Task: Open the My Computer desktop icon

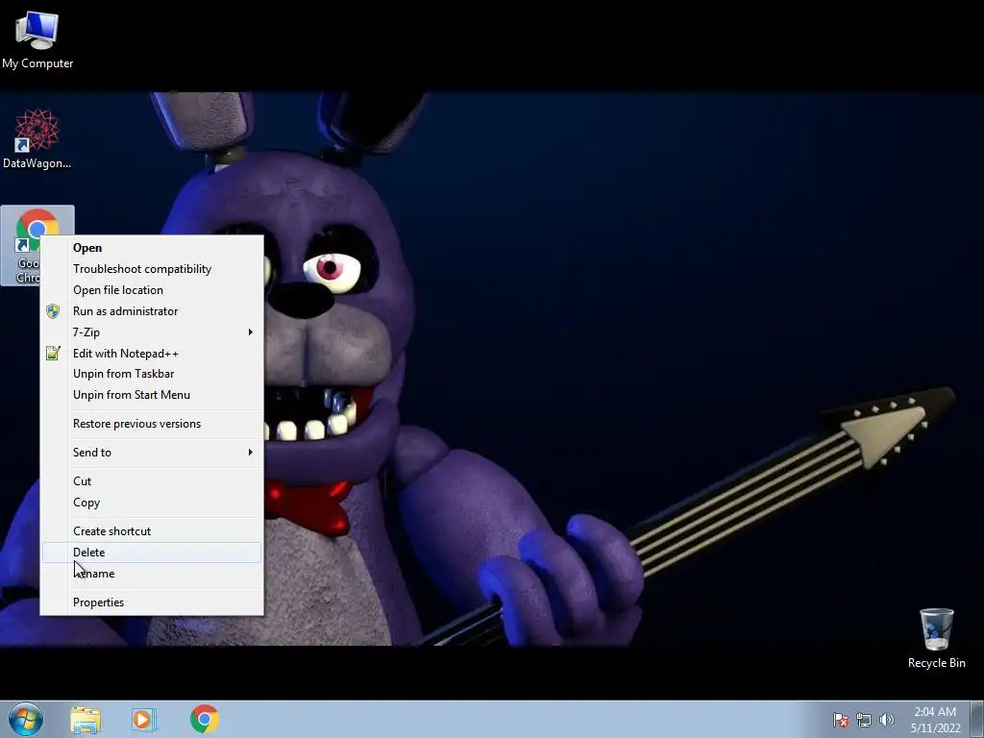Action: 37,38
